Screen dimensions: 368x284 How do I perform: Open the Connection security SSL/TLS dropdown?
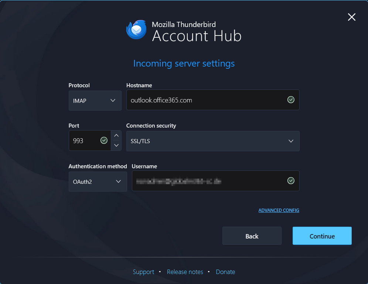tap(213, 141)
